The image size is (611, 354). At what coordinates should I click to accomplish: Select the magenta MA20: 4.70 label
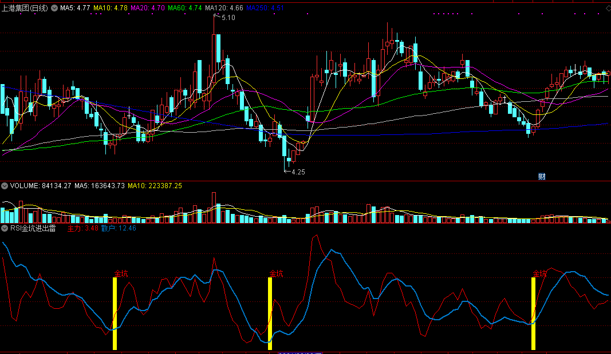[x=148, y=8]
